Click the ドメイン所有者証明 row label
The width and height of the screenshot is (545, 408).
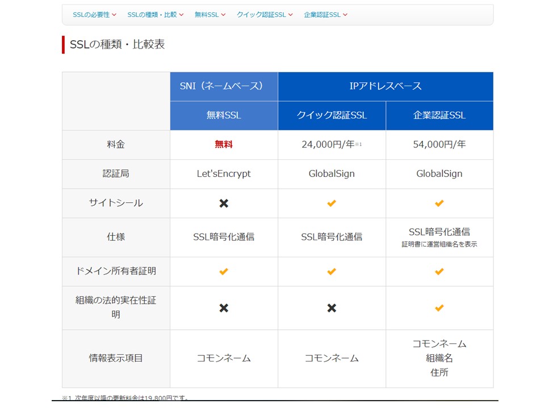click(x=116, y=271)
